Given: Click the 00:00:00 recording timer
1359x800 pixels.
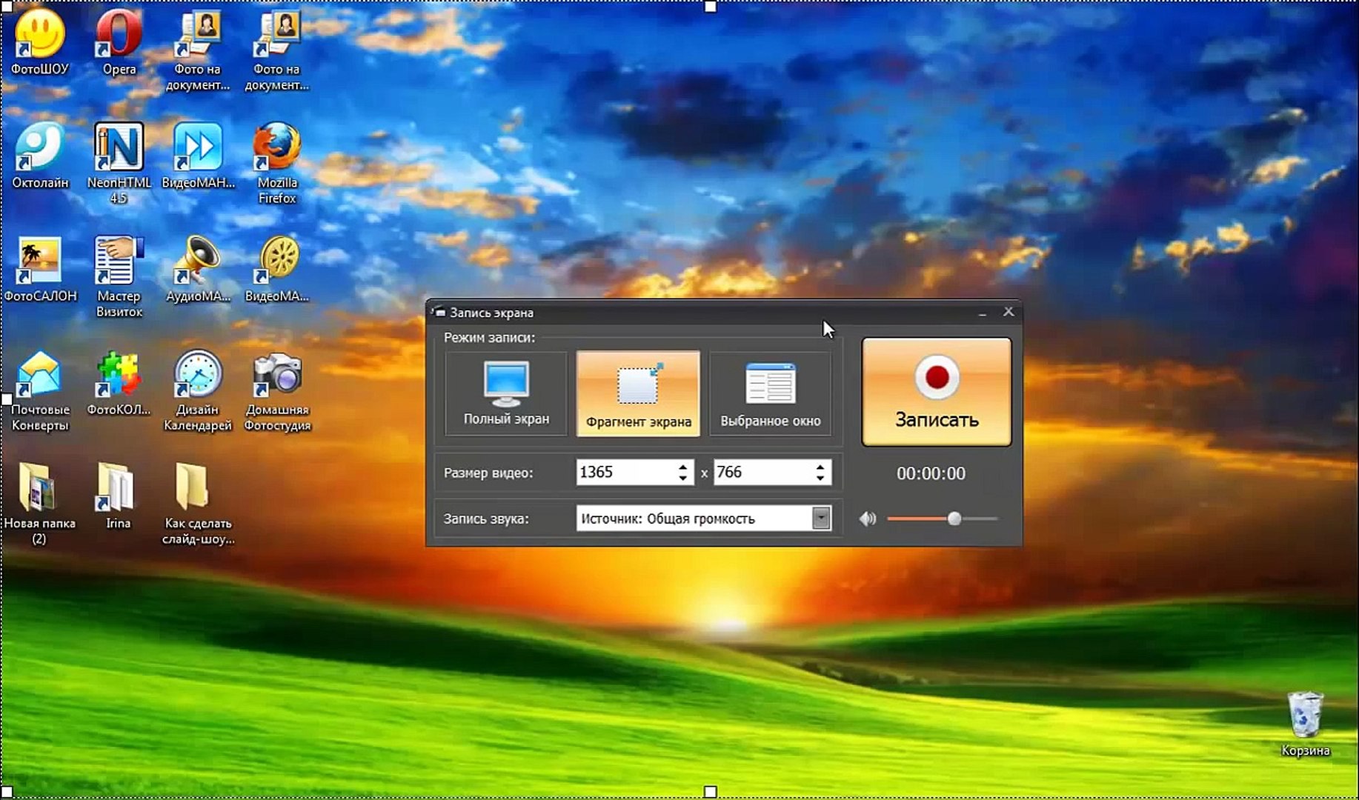Looking at the screenshot, I should [931, 473].
